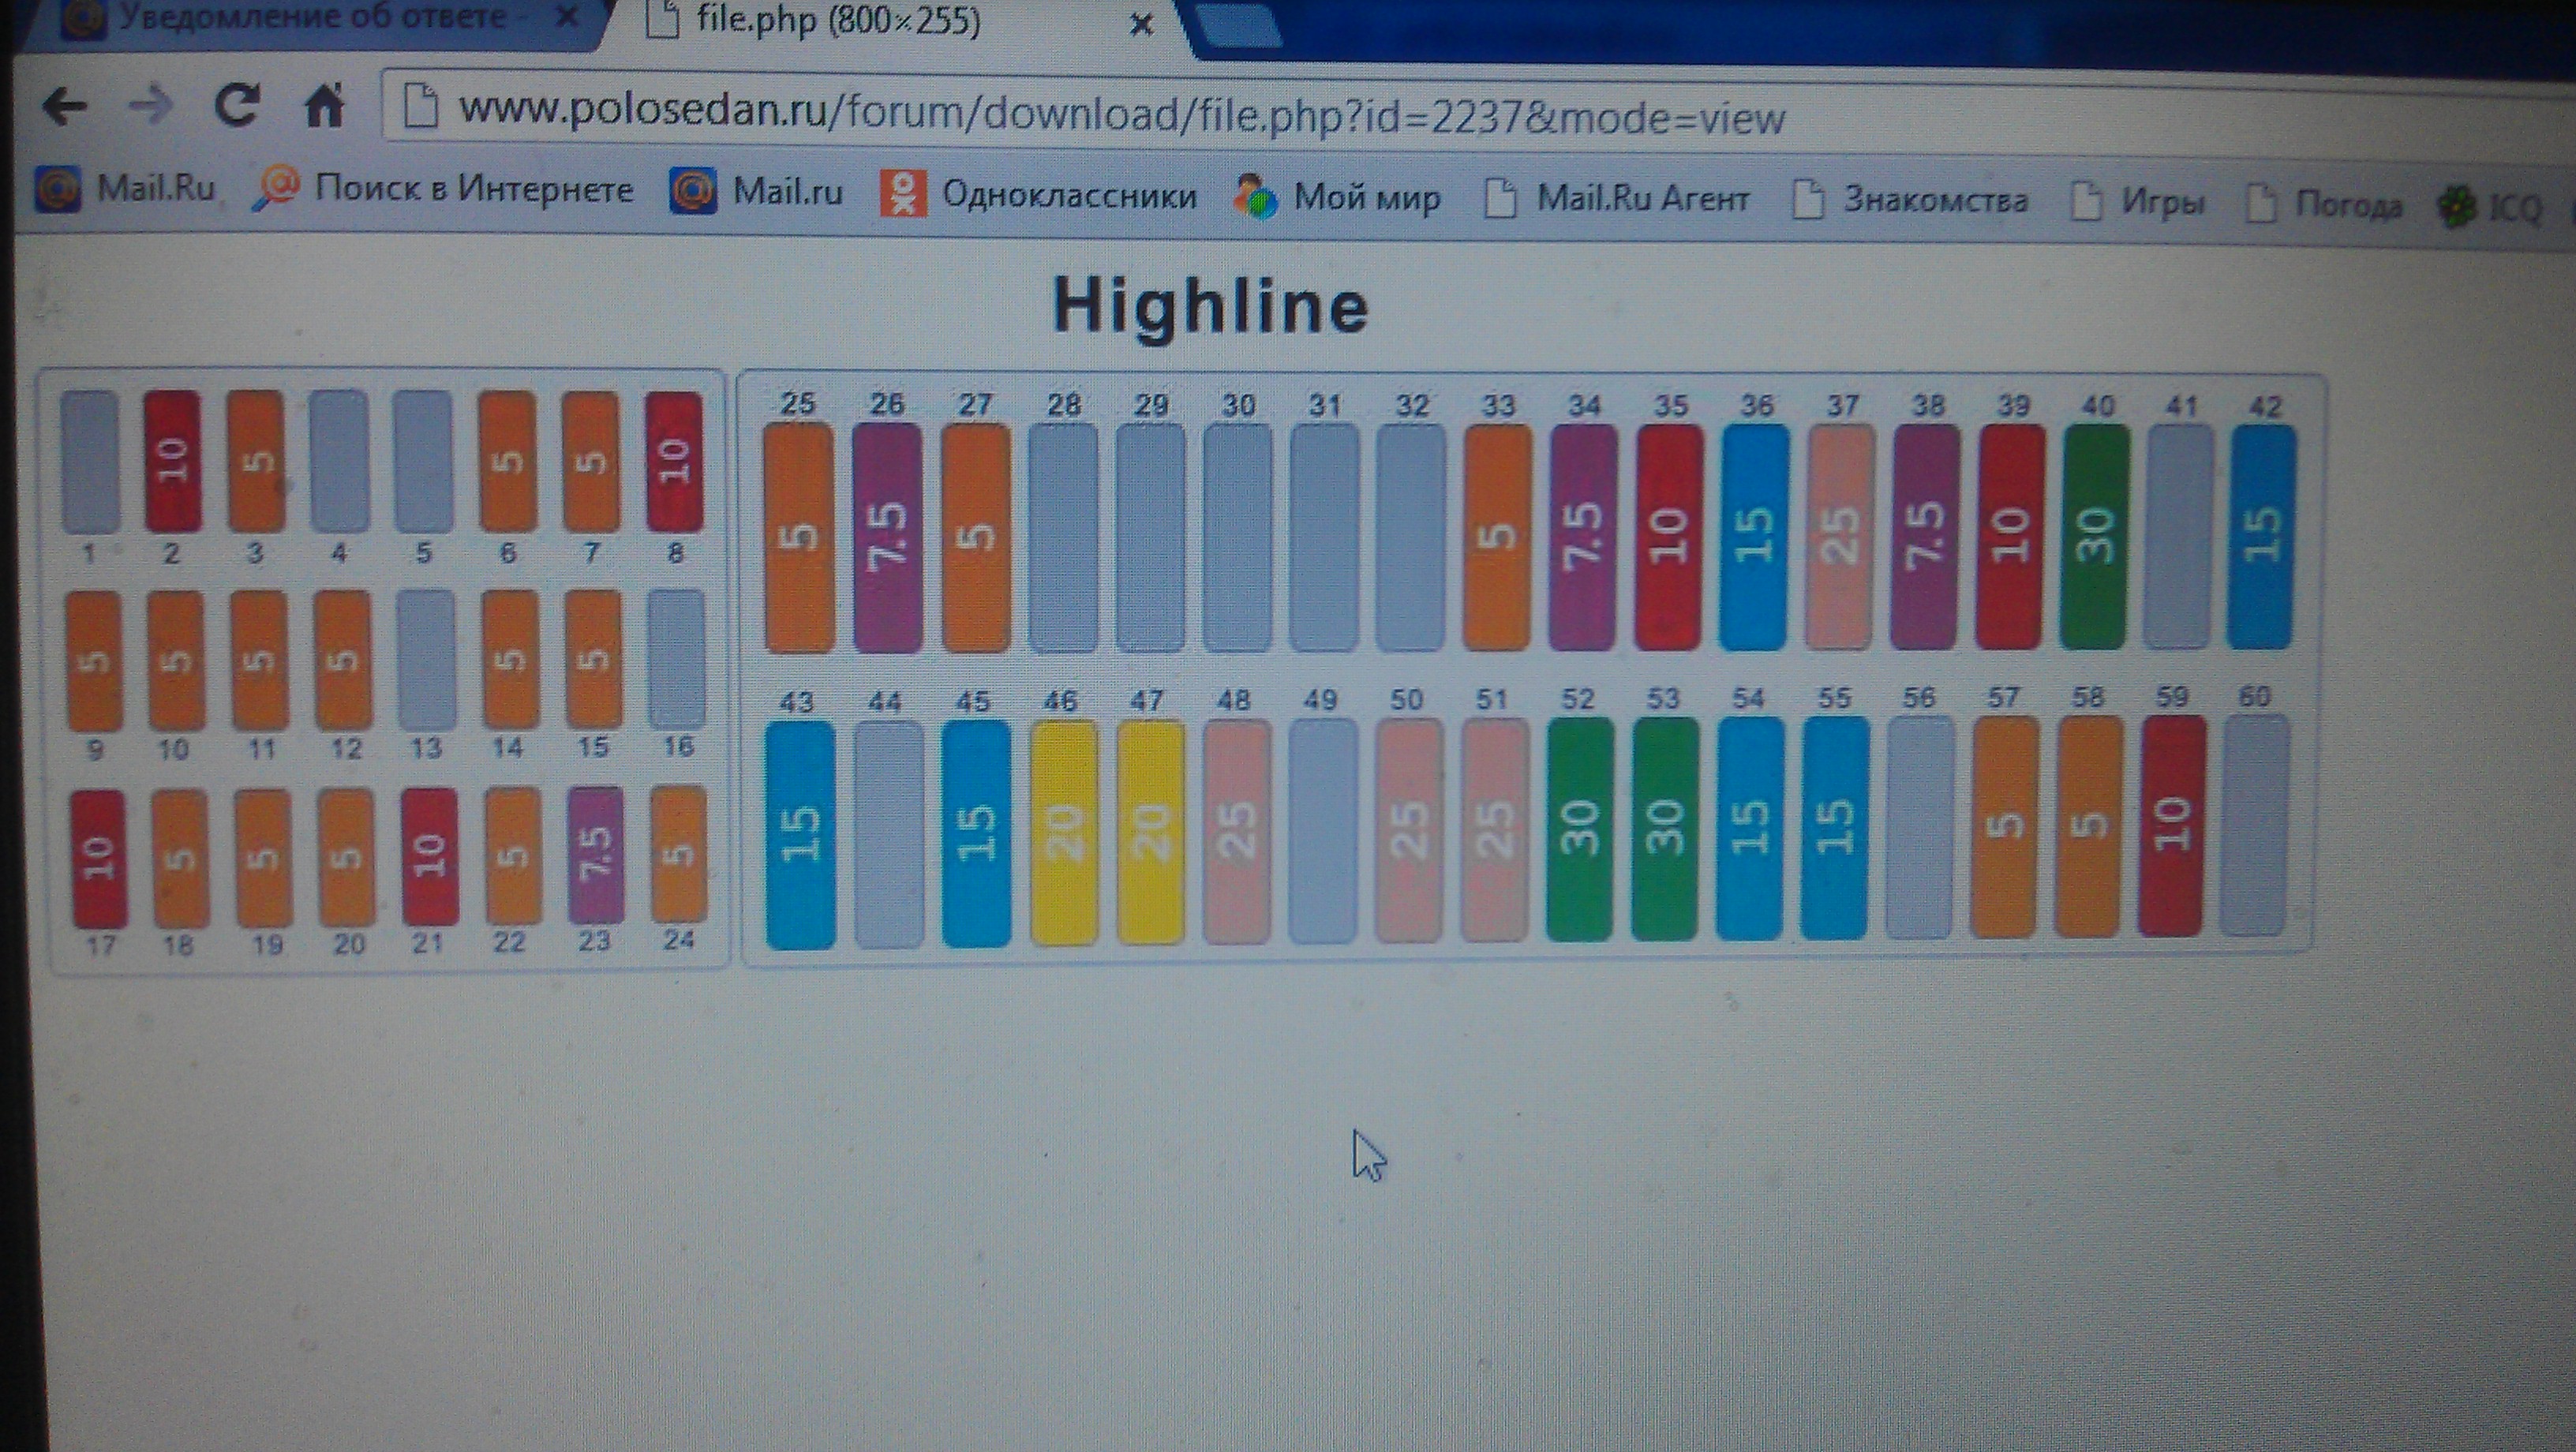Screen dimensions: 2576x1452
Task: Click the browser Back arrow button
Action: [x=65, y=105]
